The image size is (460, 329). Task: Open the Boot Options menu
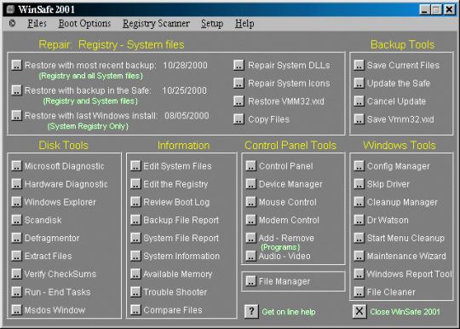(84, 24)
